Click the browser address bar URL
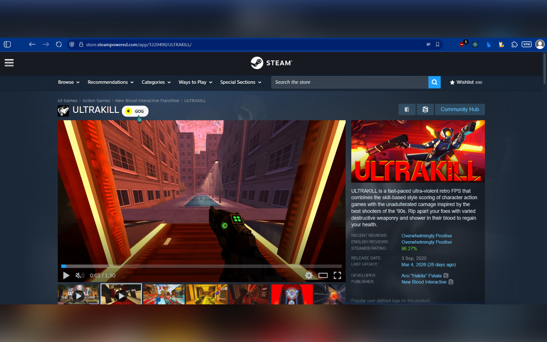Image resolution: width=547 pixels, height=342 pixels. (138, 44)
